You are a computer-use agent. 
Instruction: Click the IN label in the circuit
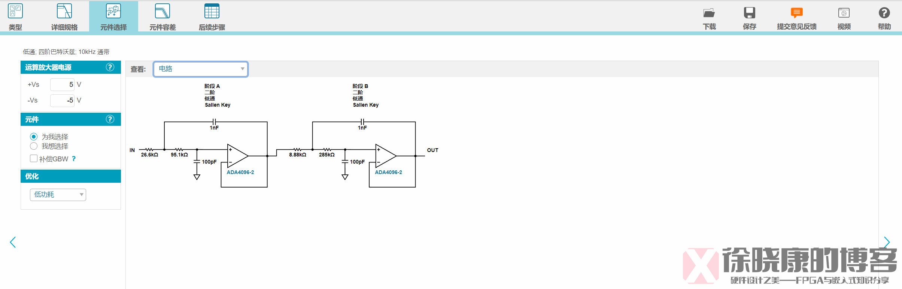pos(132,150)
